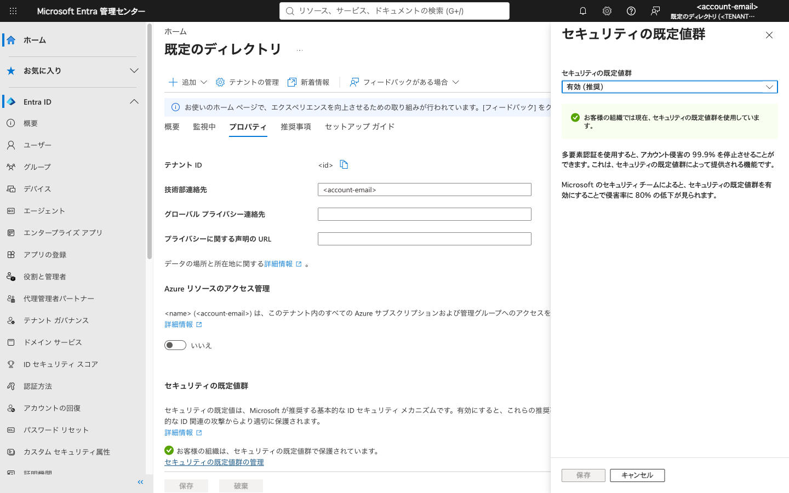789x493 pixels.
Task: Open ユーザー in the sidebar
Action: [x=73, y=145]
